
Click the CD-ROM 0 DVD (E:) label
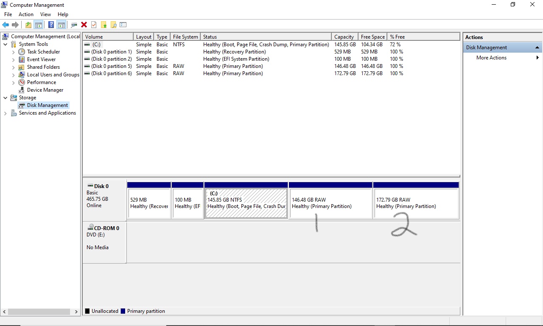tap(104, 242)
